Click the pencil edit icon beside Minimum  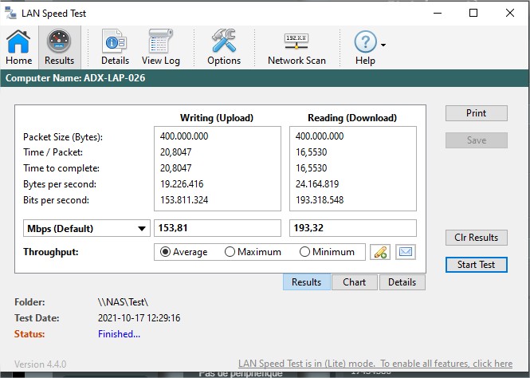[x=380, y=252]
